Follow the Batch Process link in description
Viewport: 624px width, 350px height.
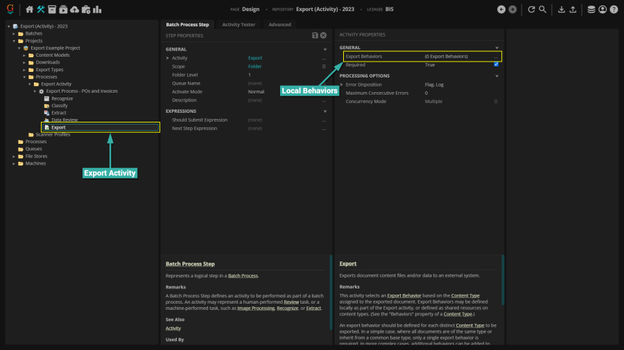tap(243, 275)
